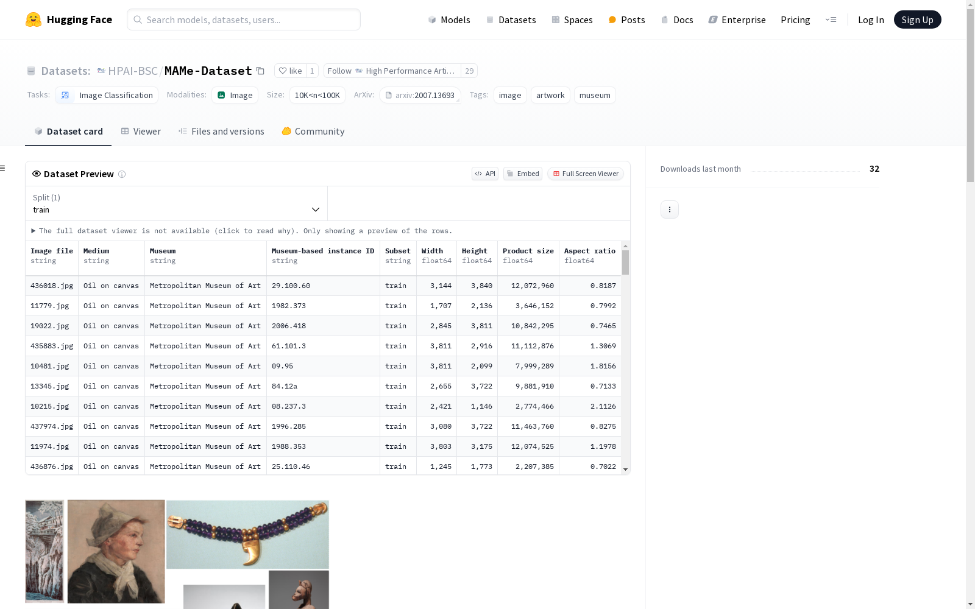The width and height of the screenshot is (975, 609).
Task: Click the purple bead necklace thumbnail
Action: pyautogui.click(x=247, y=535)
